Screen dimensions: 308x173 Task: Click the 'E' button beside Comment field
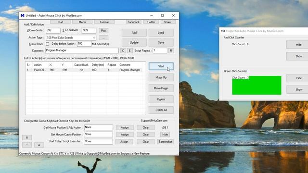(x=129, y=50)
